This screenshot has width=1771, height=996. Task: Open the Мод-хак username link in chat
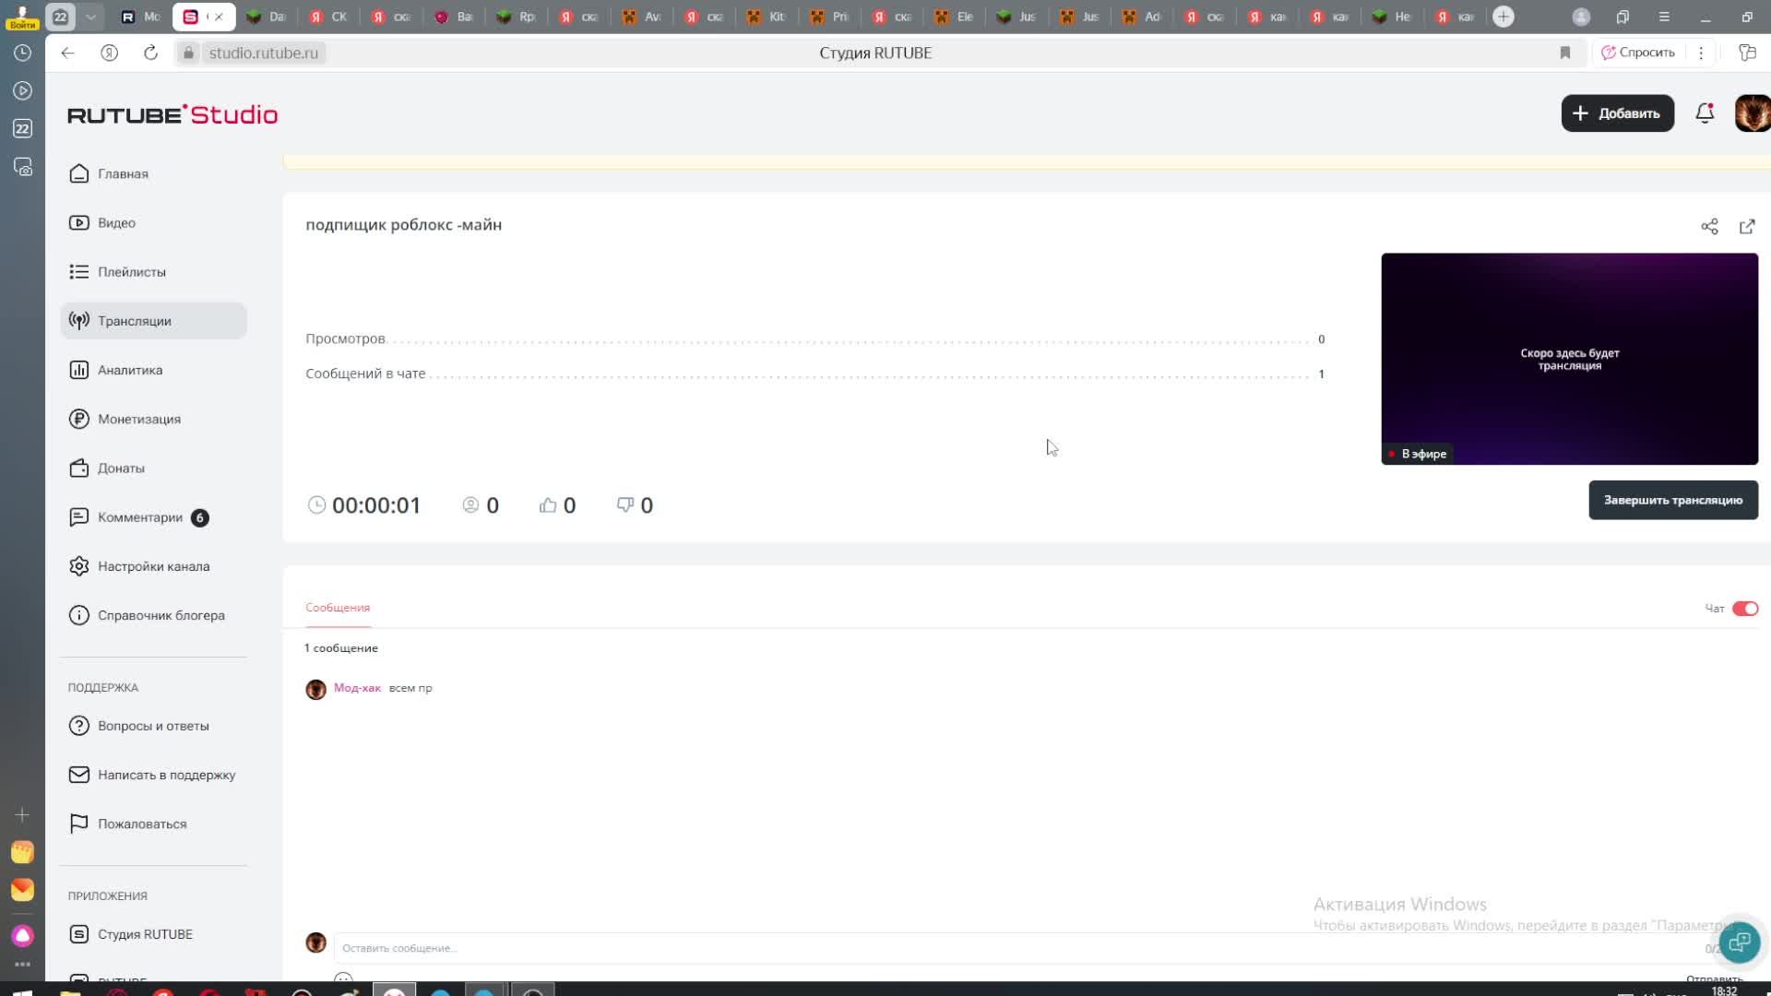pyautogui.click(x=357, y=688)
